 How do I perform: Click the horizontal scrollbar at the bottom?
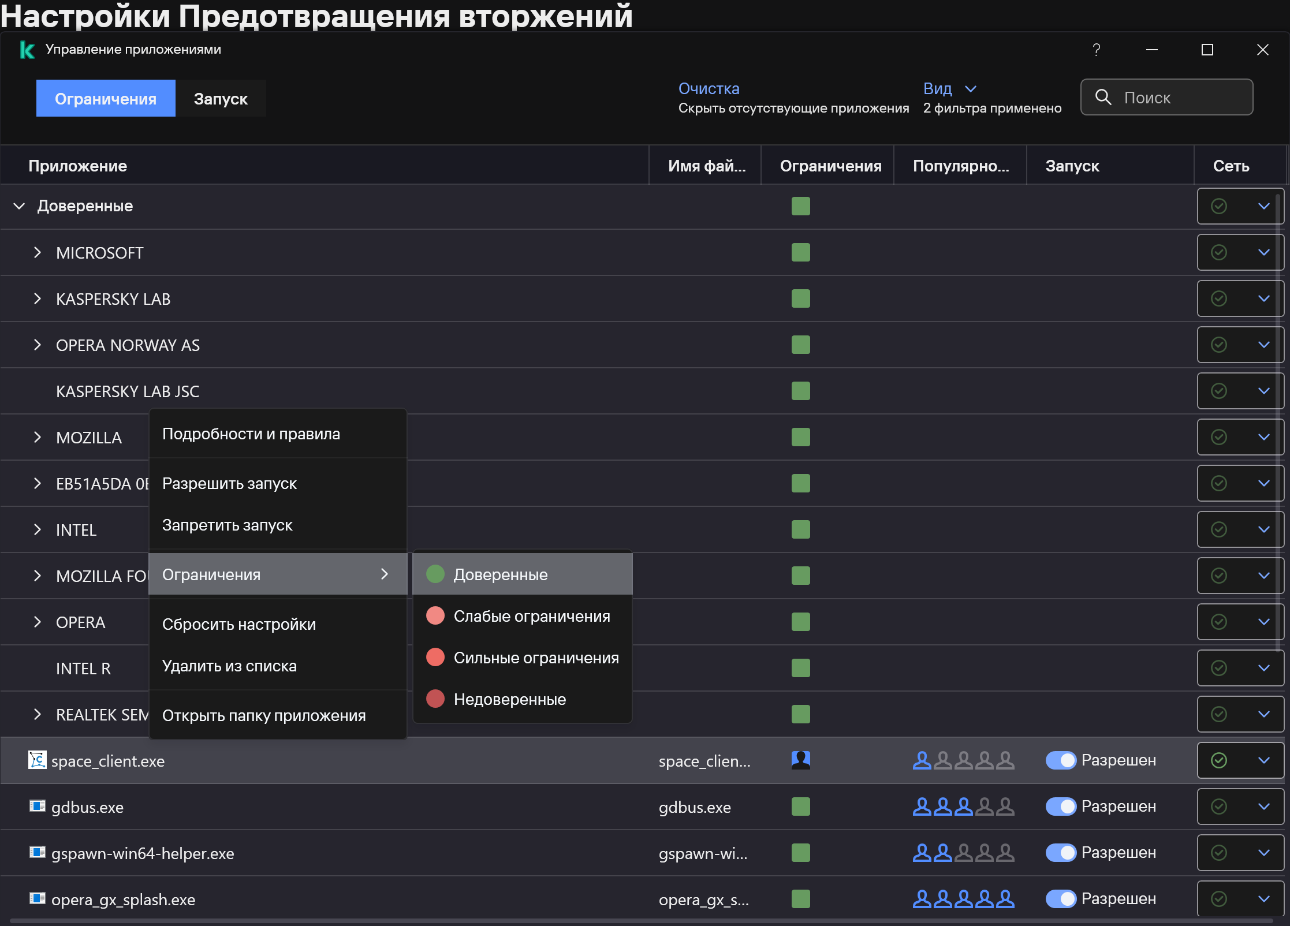pos(641,921)
